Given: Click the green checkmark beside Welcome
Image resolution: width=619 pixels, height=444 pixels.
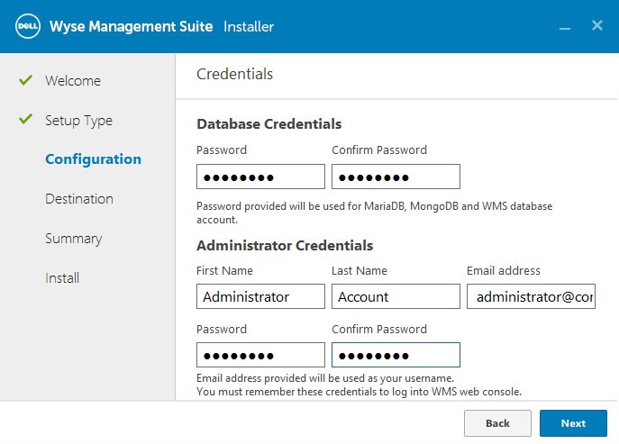Looking at the screenshot, I should click(25, 80).
